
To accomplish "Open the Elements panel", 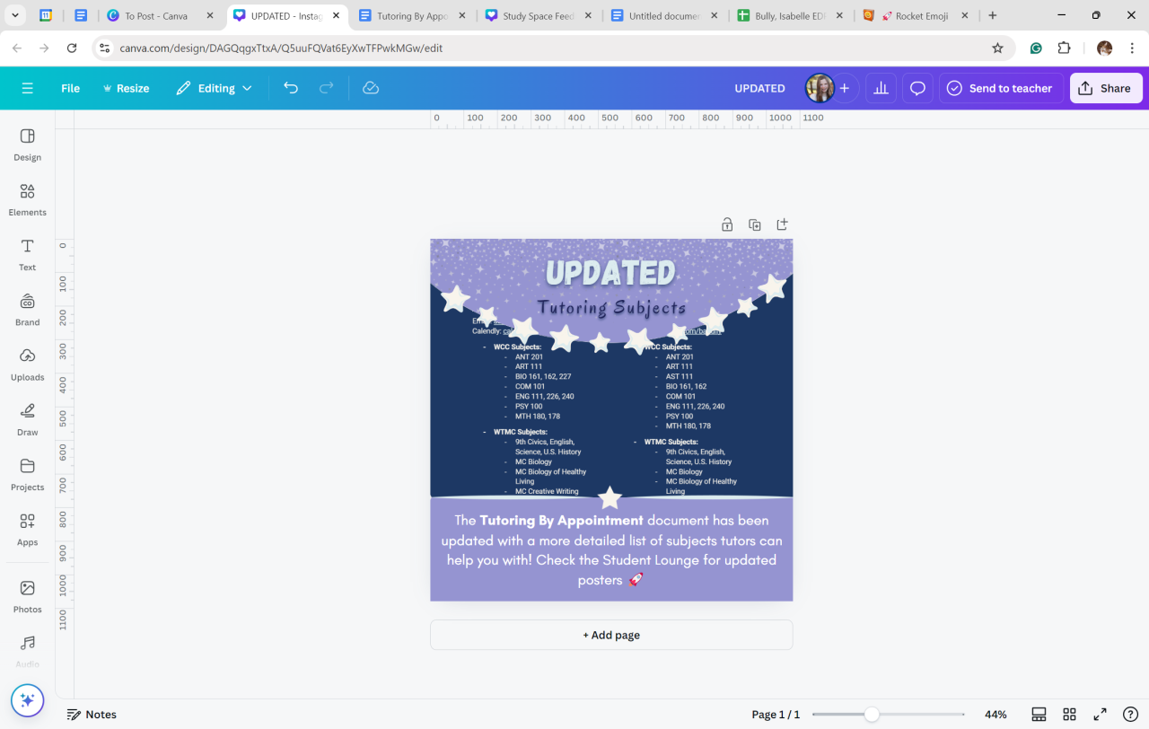I will (27, 199).
